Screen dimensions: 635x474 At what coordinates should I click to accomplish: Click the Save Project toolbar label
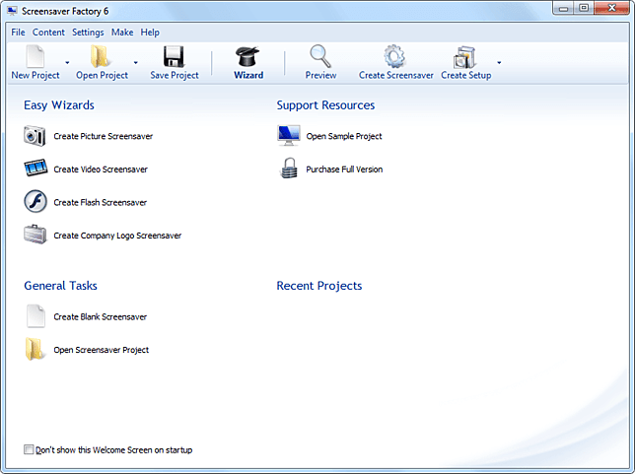(175, 75)
